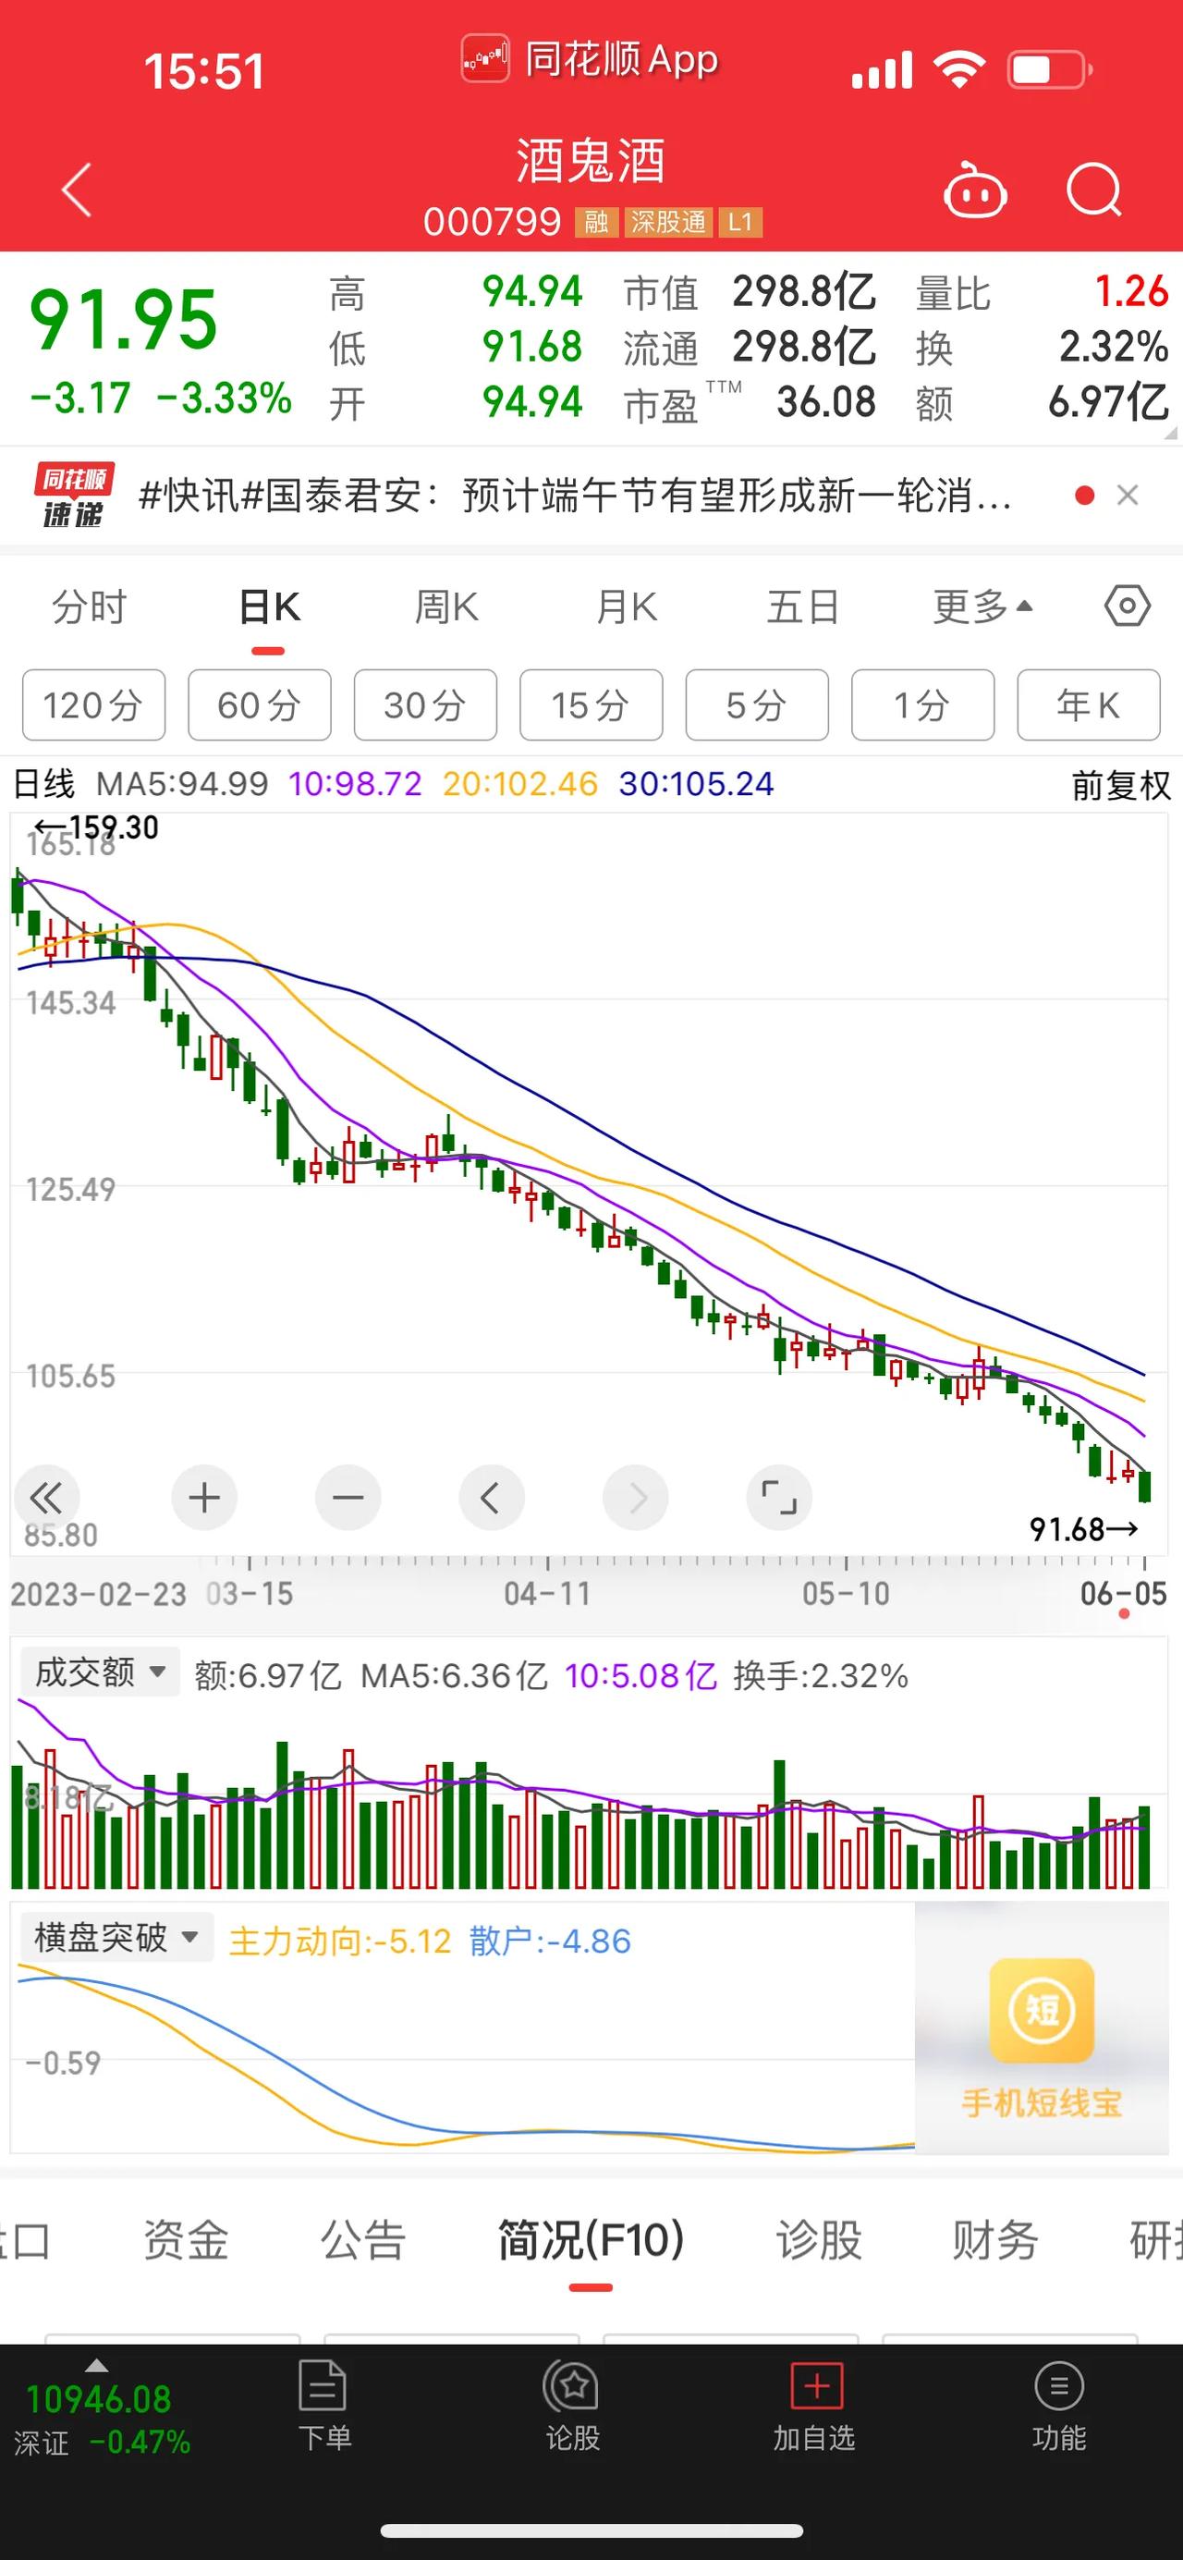
Task: Open 财务 tab
Action: pyautogui.click(x=995, y=2241)
